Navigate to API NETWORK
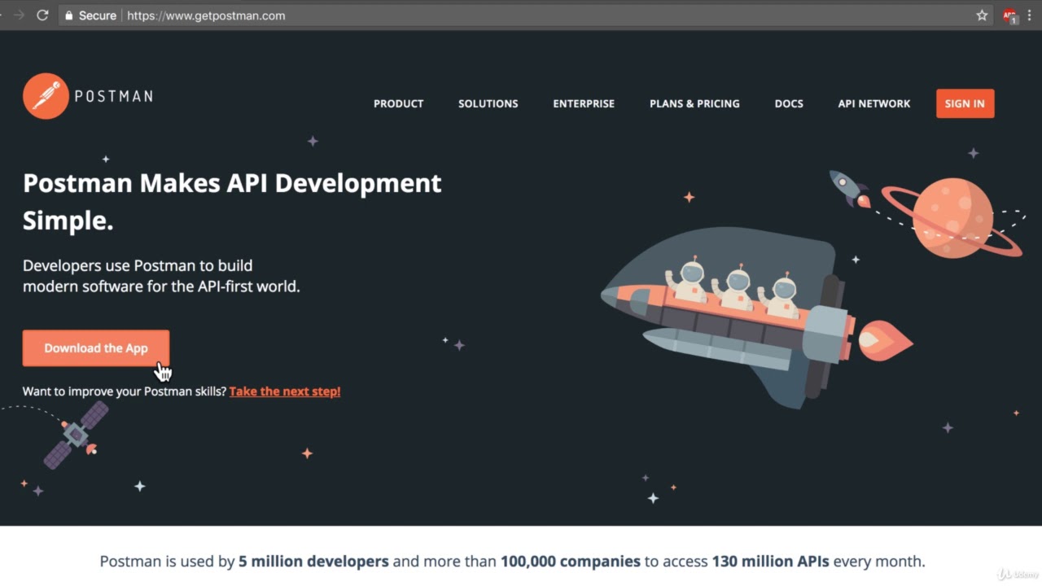Image resolution: width=1042 pixels, height=586 pixels. click(874, 103)
